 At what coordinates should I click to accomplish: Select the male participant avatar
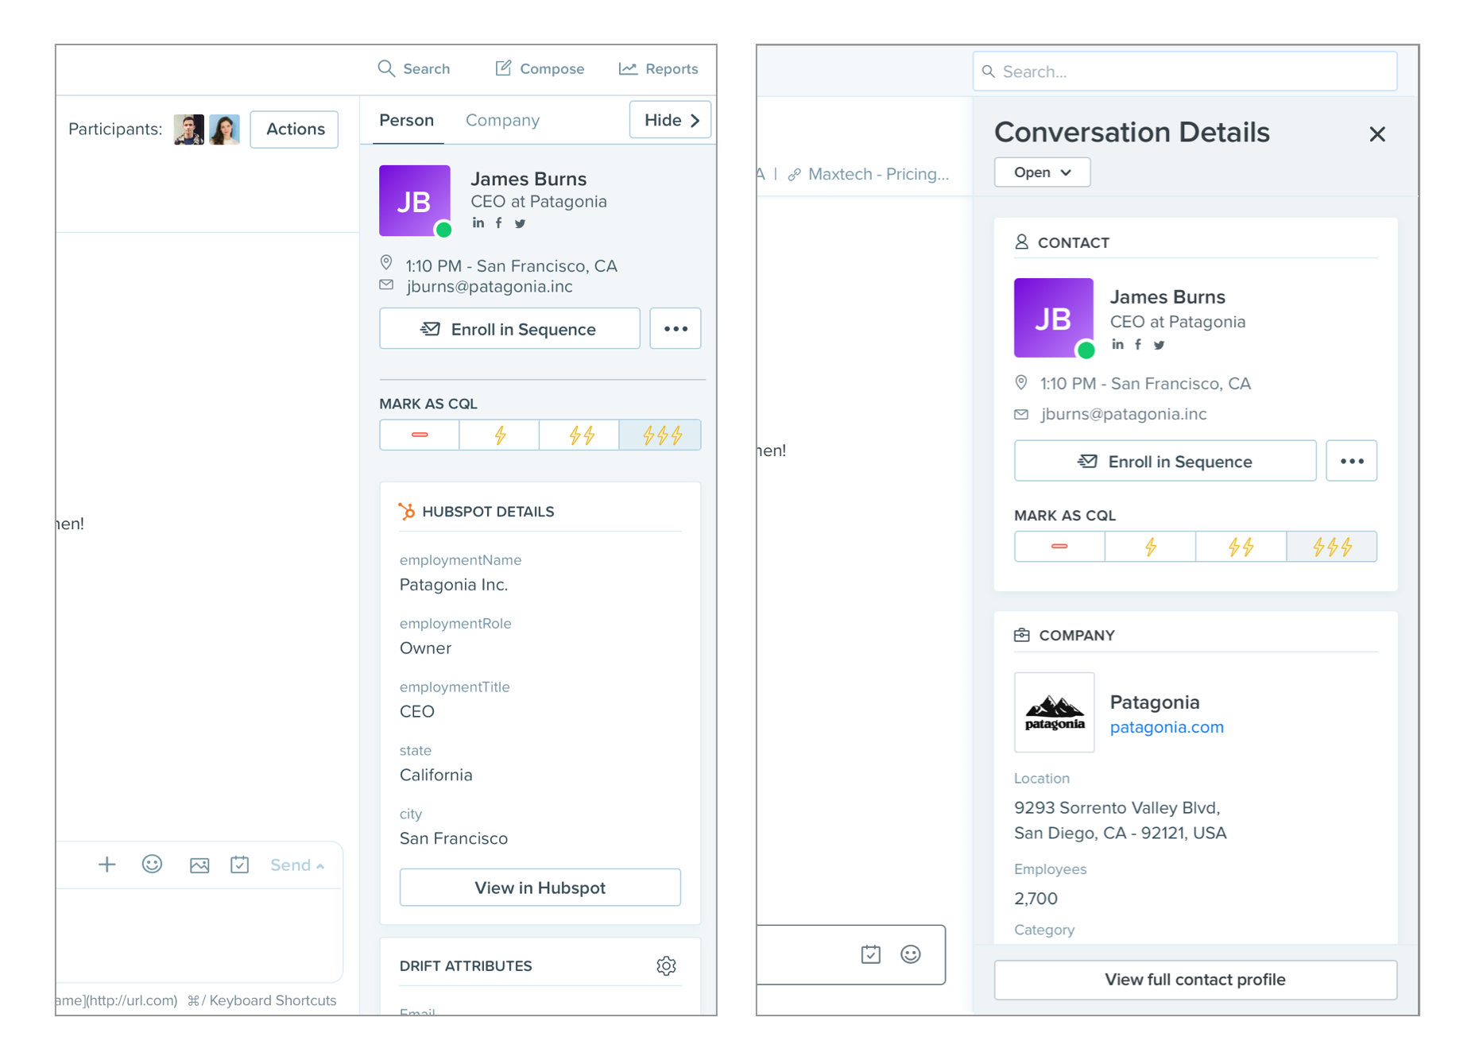click(x=188, y=129)
